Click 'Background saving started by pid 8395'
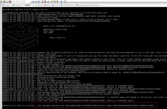167x109 pixels. [x=39, y=77]
